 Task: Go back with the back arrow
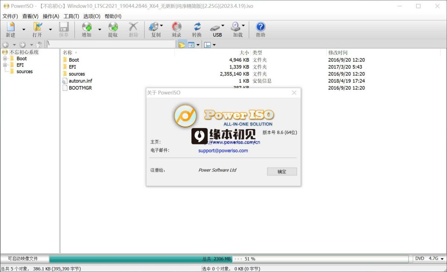tap(6, 45)
